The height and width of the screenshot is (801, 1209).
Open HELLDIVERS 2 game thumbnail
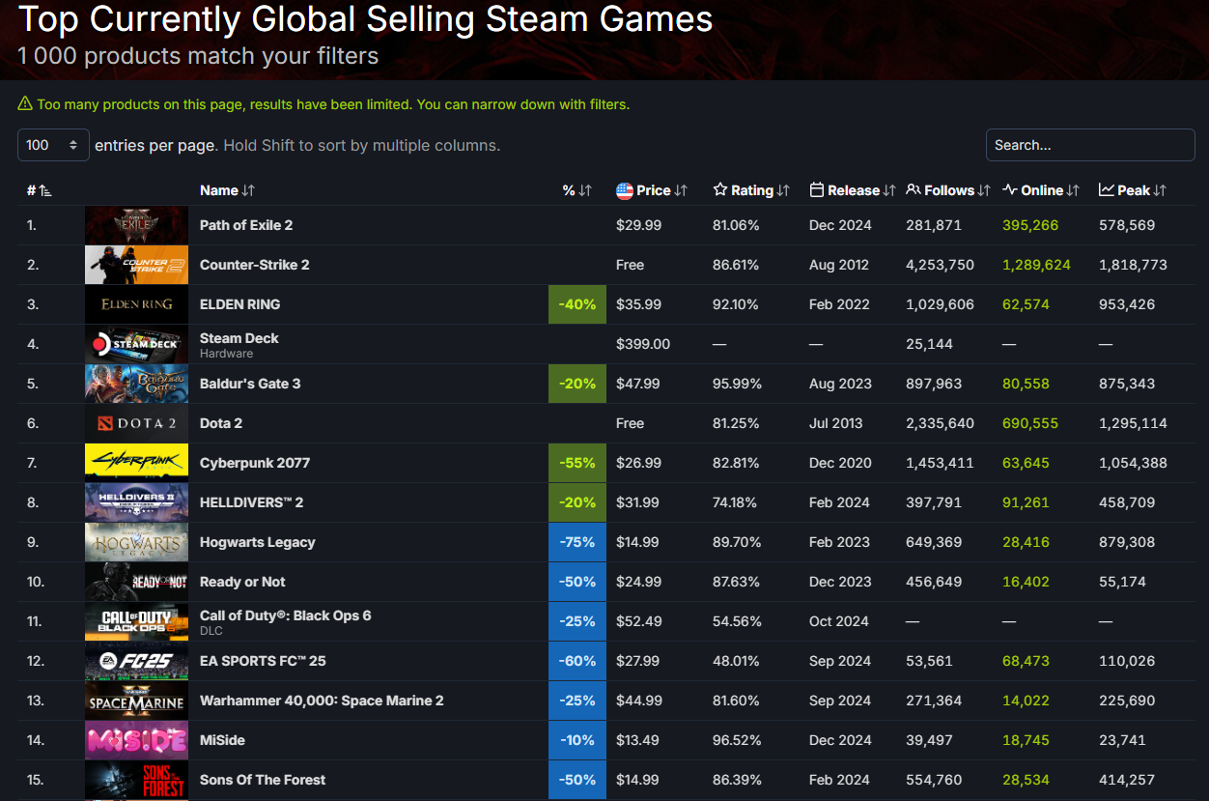click(x=136, y=502)
